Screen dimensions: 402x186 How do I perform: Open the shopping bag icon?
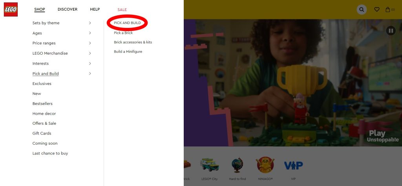pos(389,9)
